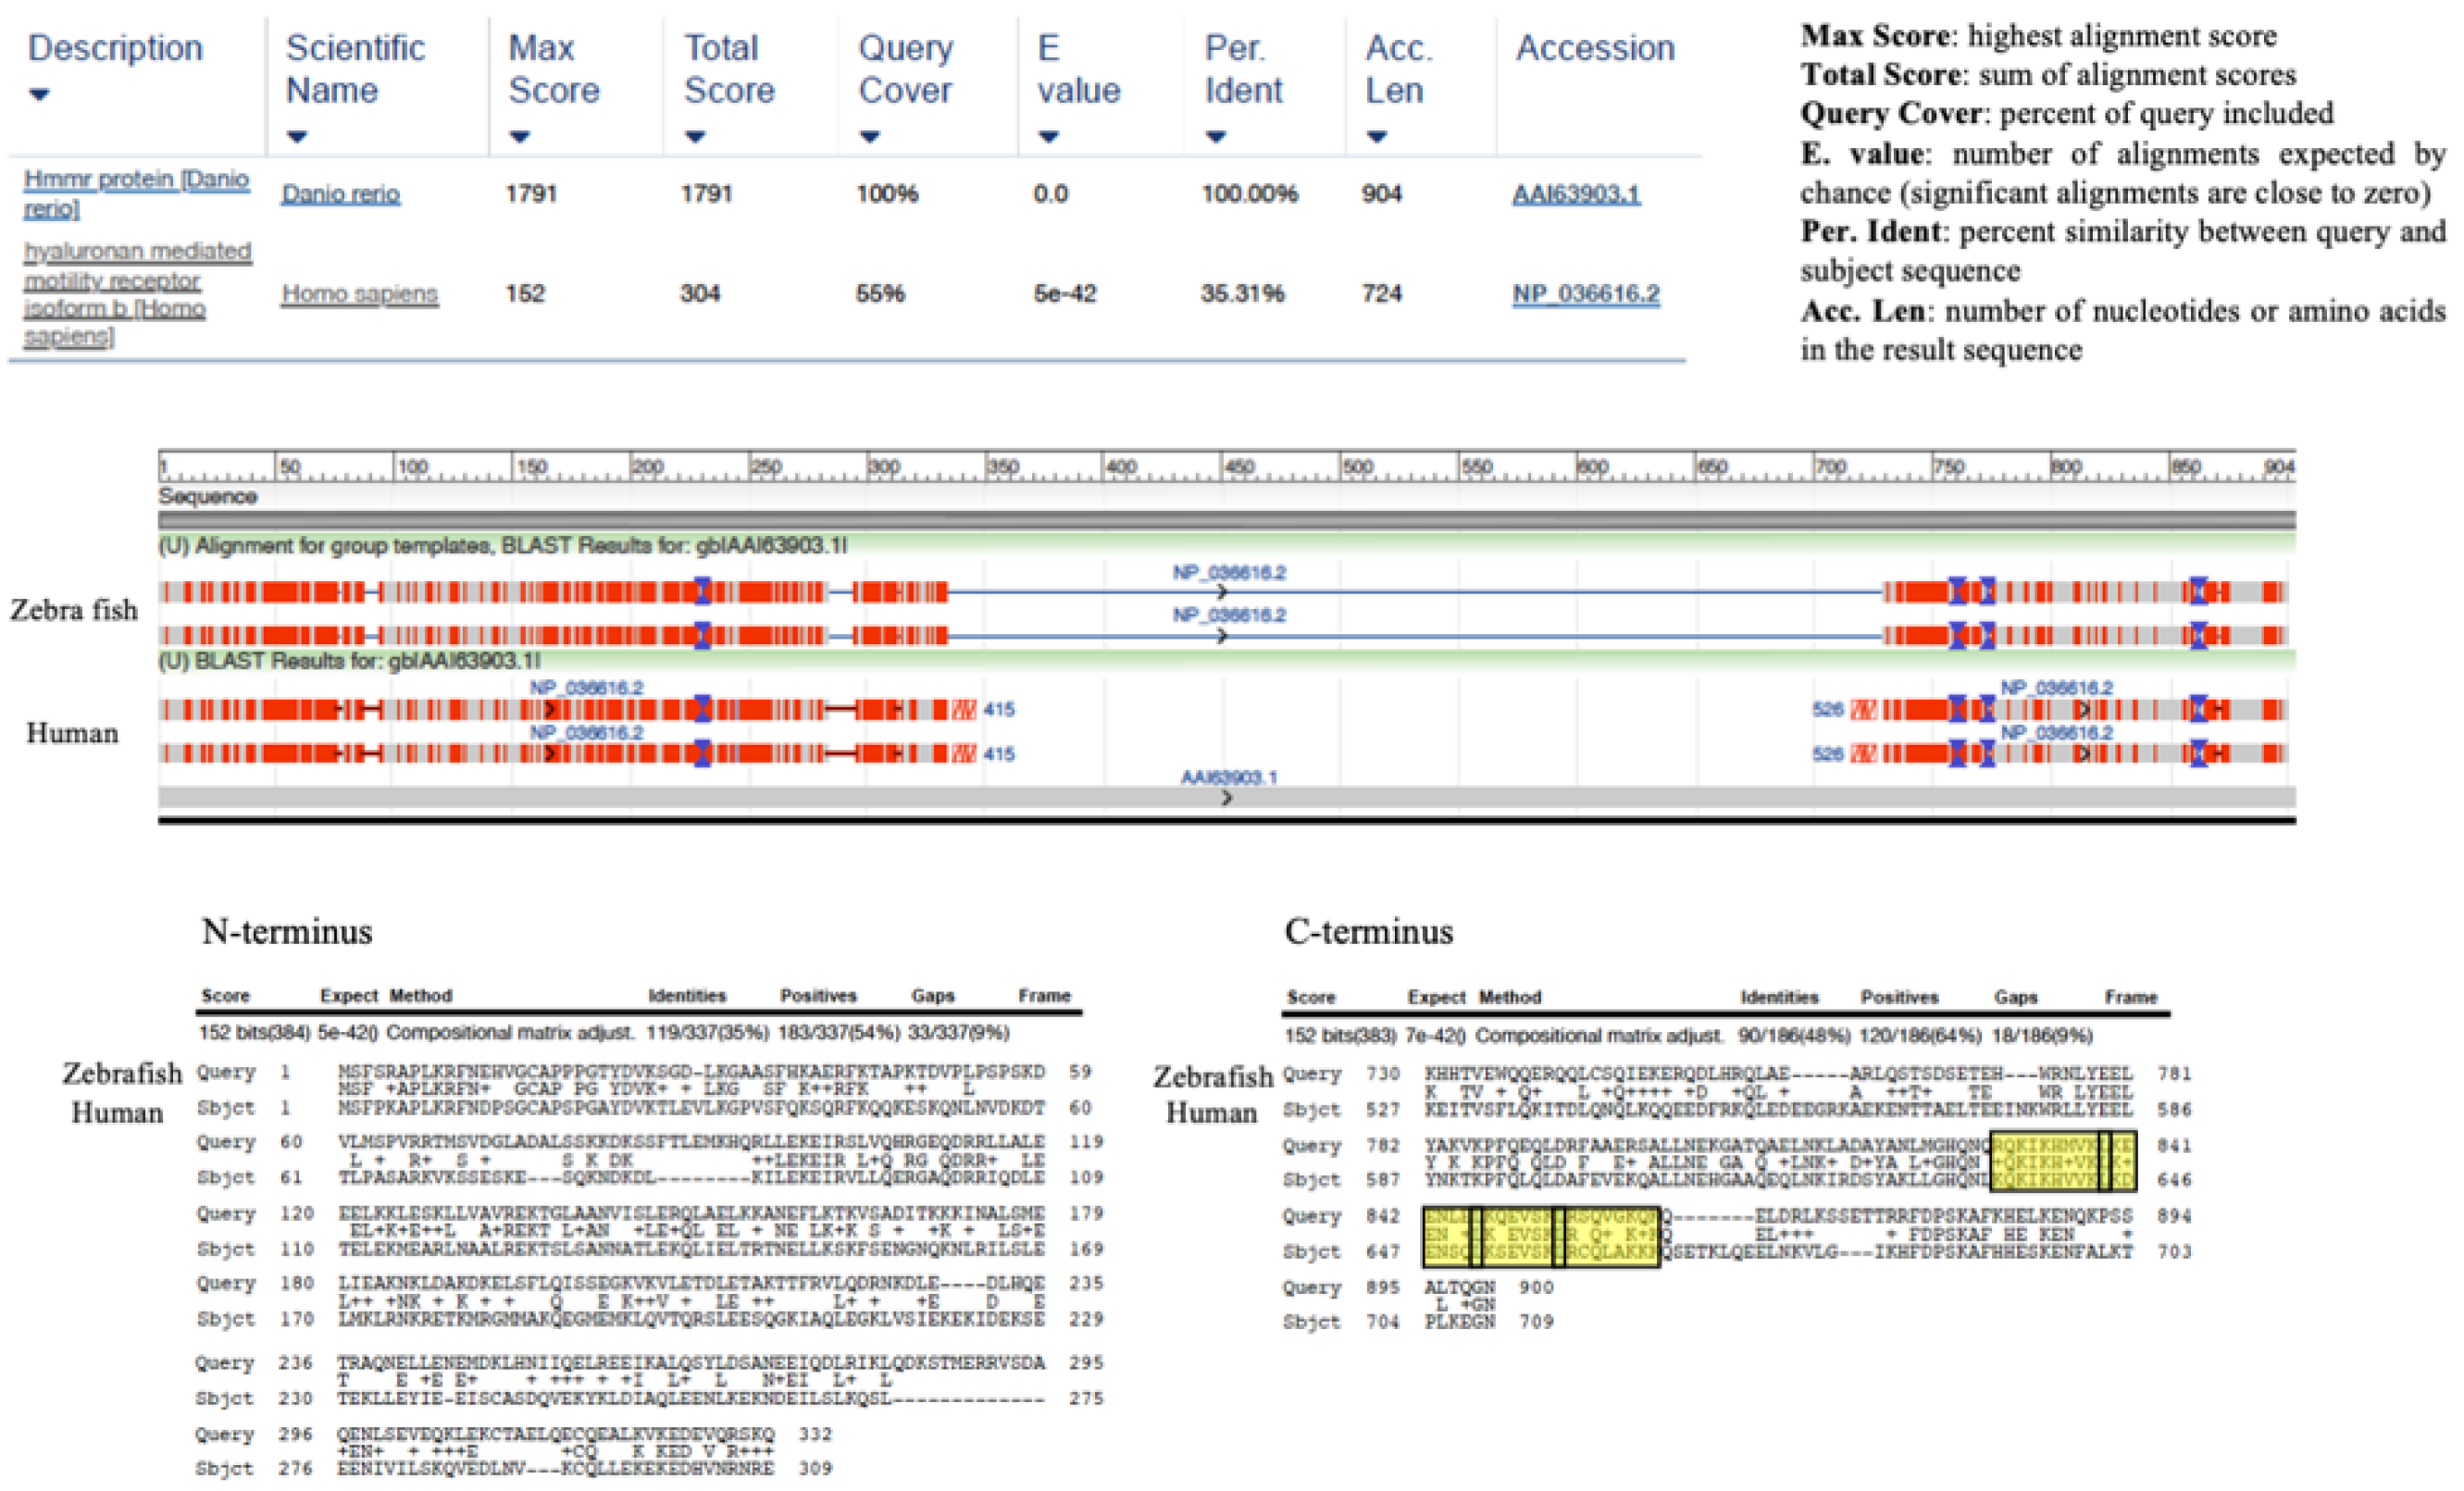Click sort arrow under Total Score
This screenshot has width=2464, height=1491.
[x=695, y=137]
